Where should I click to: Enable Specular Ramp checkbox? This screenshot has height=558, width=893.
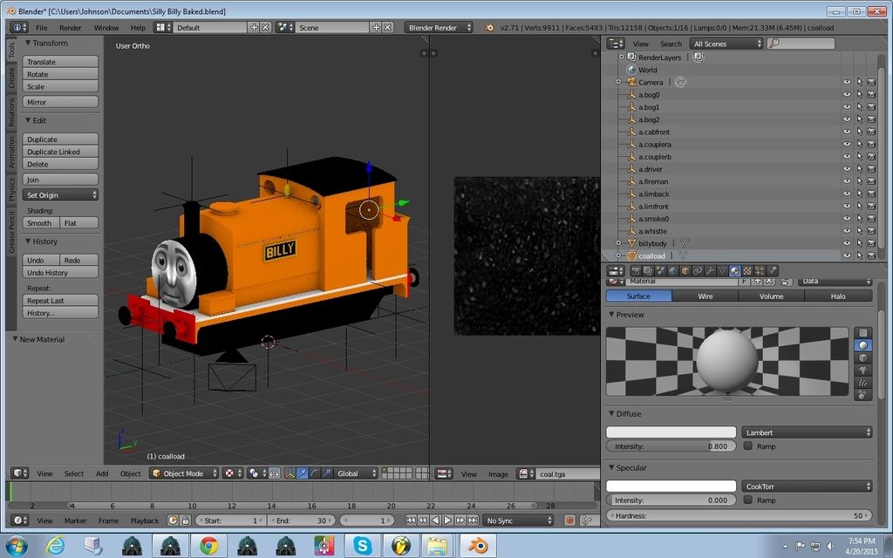(747, 500)
